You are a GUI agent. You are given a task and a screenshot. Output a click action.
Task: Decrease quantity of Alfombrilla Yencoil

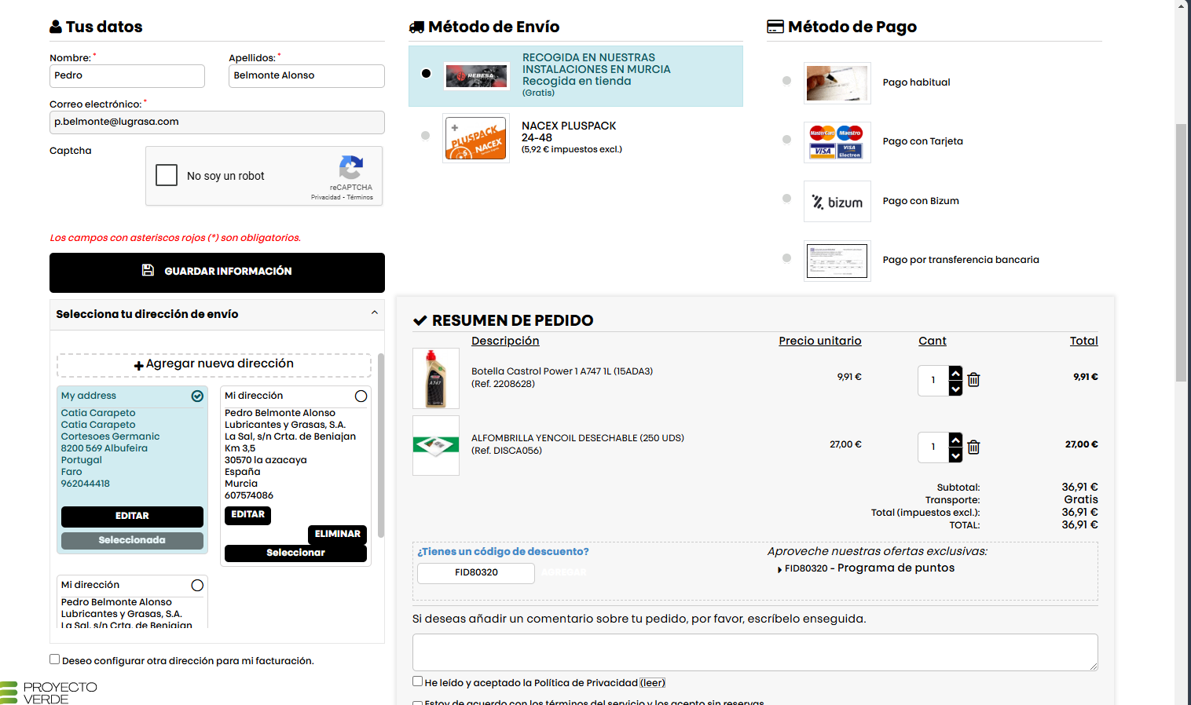955,455
